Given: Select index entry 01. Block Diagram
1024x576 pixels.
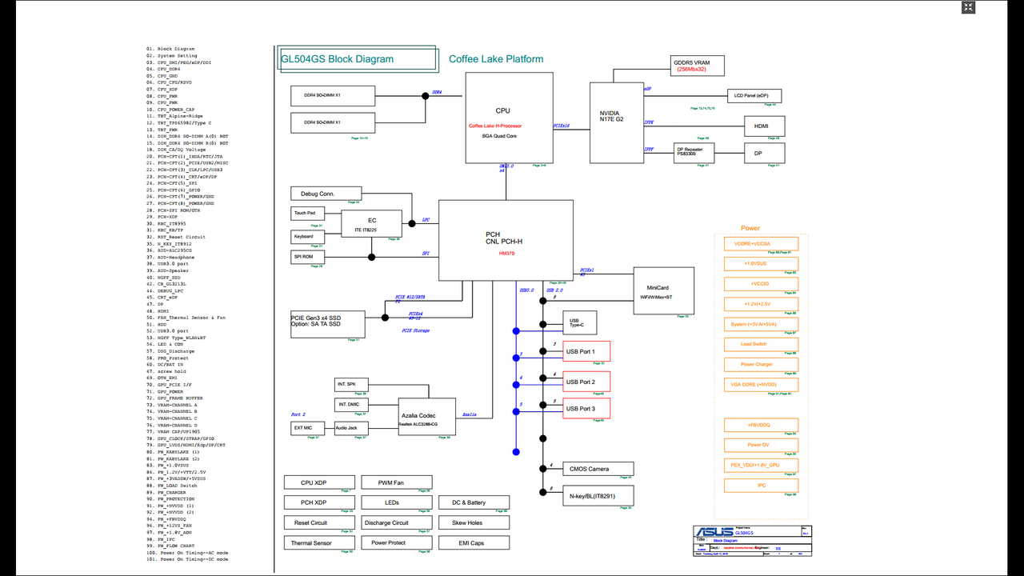Looking at the screenshot, I should tap(170, 49).
